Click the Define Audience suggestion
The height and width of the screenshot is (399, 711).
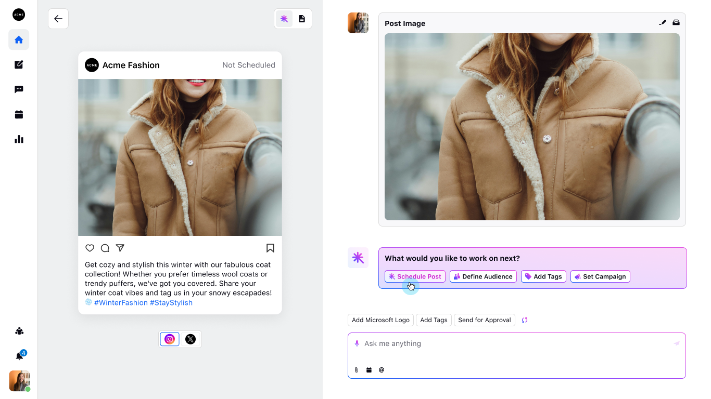point(483,276)
